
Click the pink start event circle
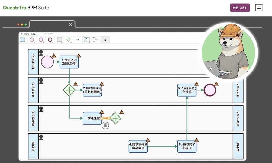click(x=47, y=62)
